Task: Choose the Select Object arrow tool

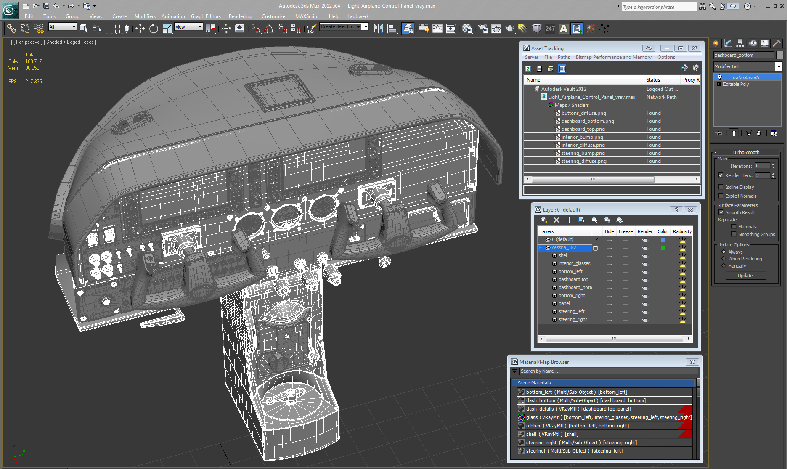Action: pos(84,29)
